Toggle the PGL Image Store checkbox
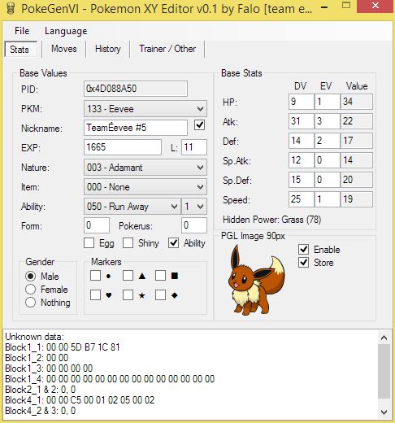The image size is (395, 423). (x=303, y=262)
